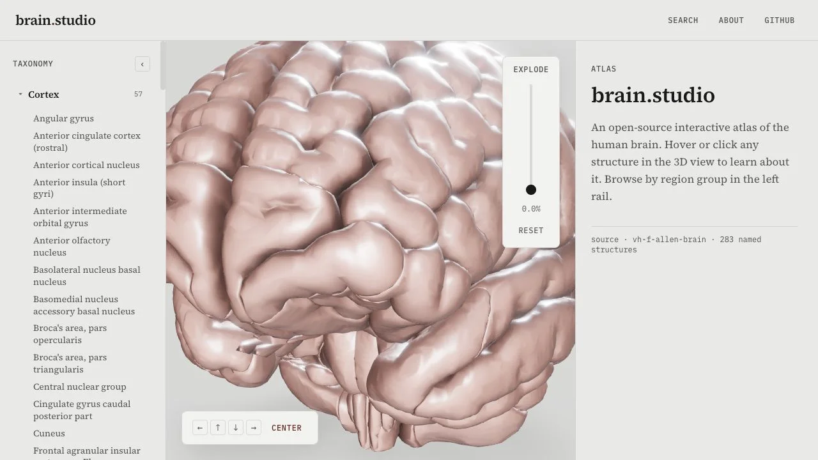This screenshot has width=818, height=460.
Task: Click the Cortex group label
Action: [43, 95]
